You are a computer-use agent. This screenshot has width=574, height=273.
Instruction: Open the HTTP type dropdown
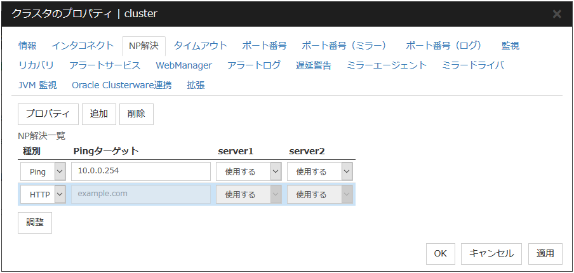[x=43, y=194]
